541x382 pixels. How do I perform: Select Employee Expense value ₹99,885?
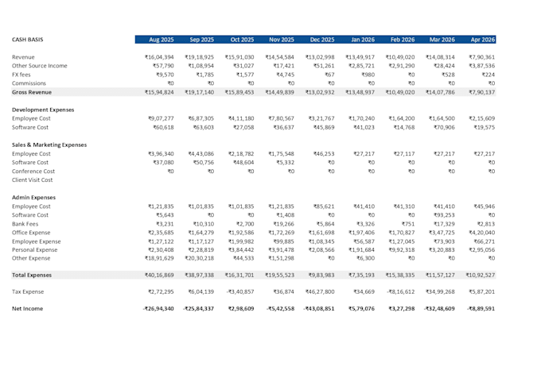click(283, 241)
